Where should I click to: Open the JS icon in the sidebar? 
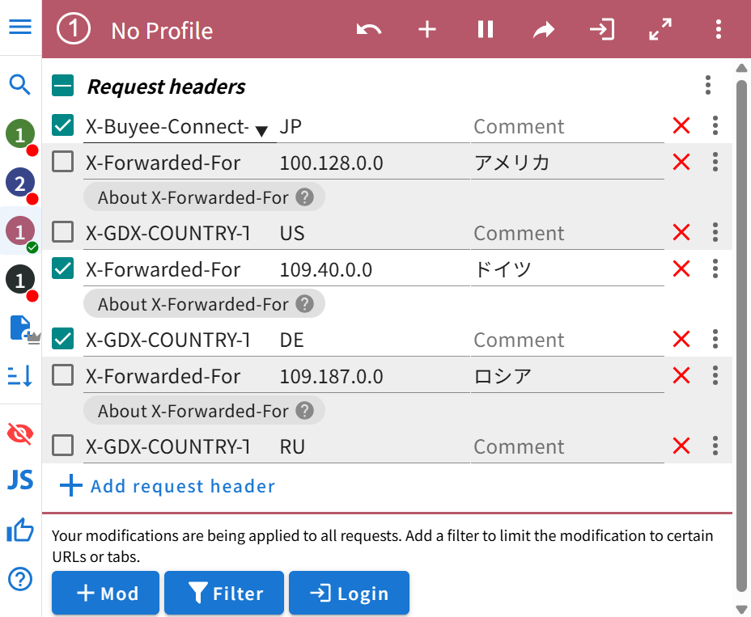pos(20,480)
